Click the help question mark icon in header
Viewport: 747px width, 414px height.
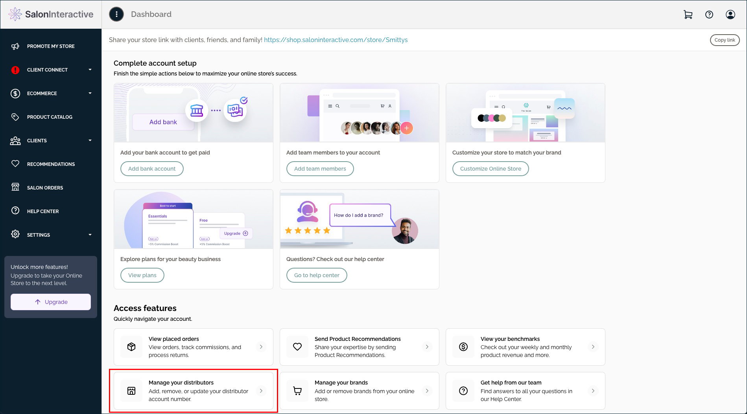[709, 15]
